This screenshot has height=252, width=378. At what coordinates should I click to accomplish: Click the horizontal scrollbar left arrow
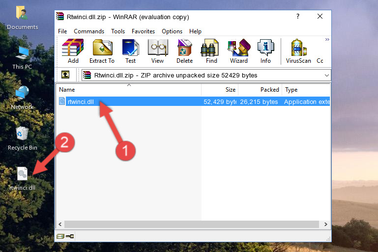[60, 225]
